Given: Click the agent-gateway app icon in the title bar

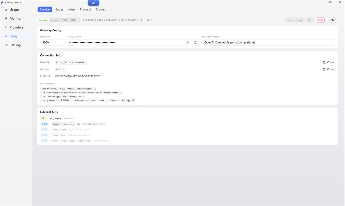Looking at the screenshot, I should click(2, 2).
